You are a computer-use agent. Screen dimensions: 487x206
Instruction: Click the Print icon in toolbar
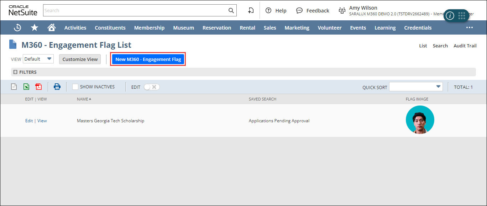(57, 87)
